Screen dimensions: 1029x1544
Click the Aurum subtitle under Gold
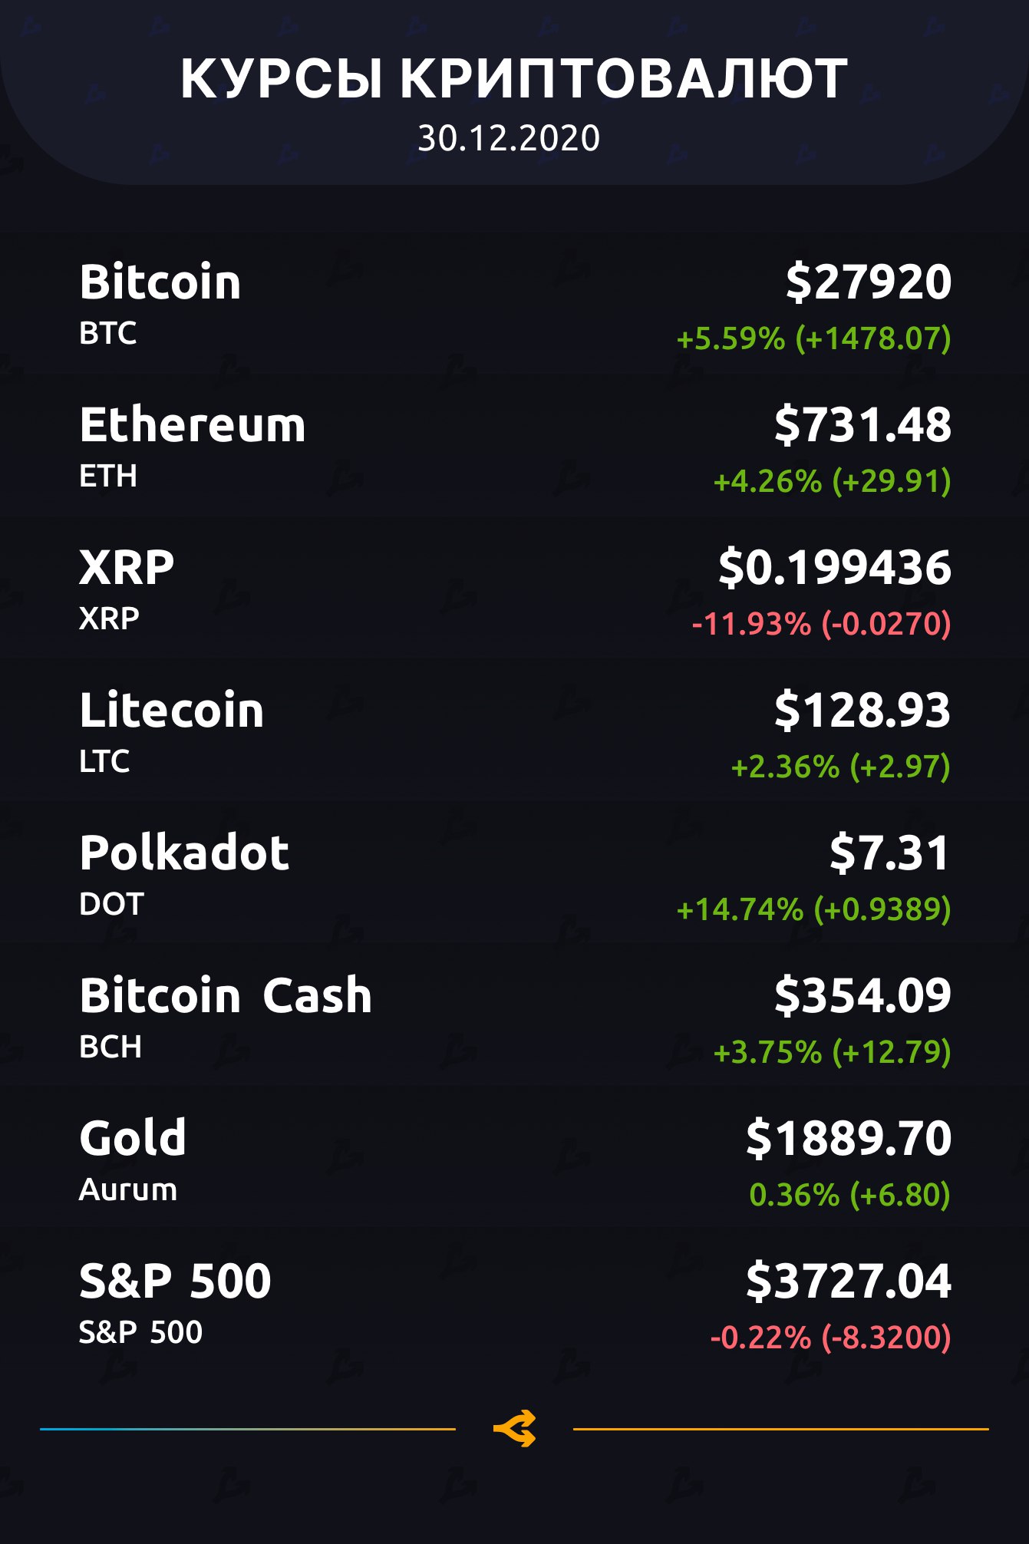(128, 1190)
